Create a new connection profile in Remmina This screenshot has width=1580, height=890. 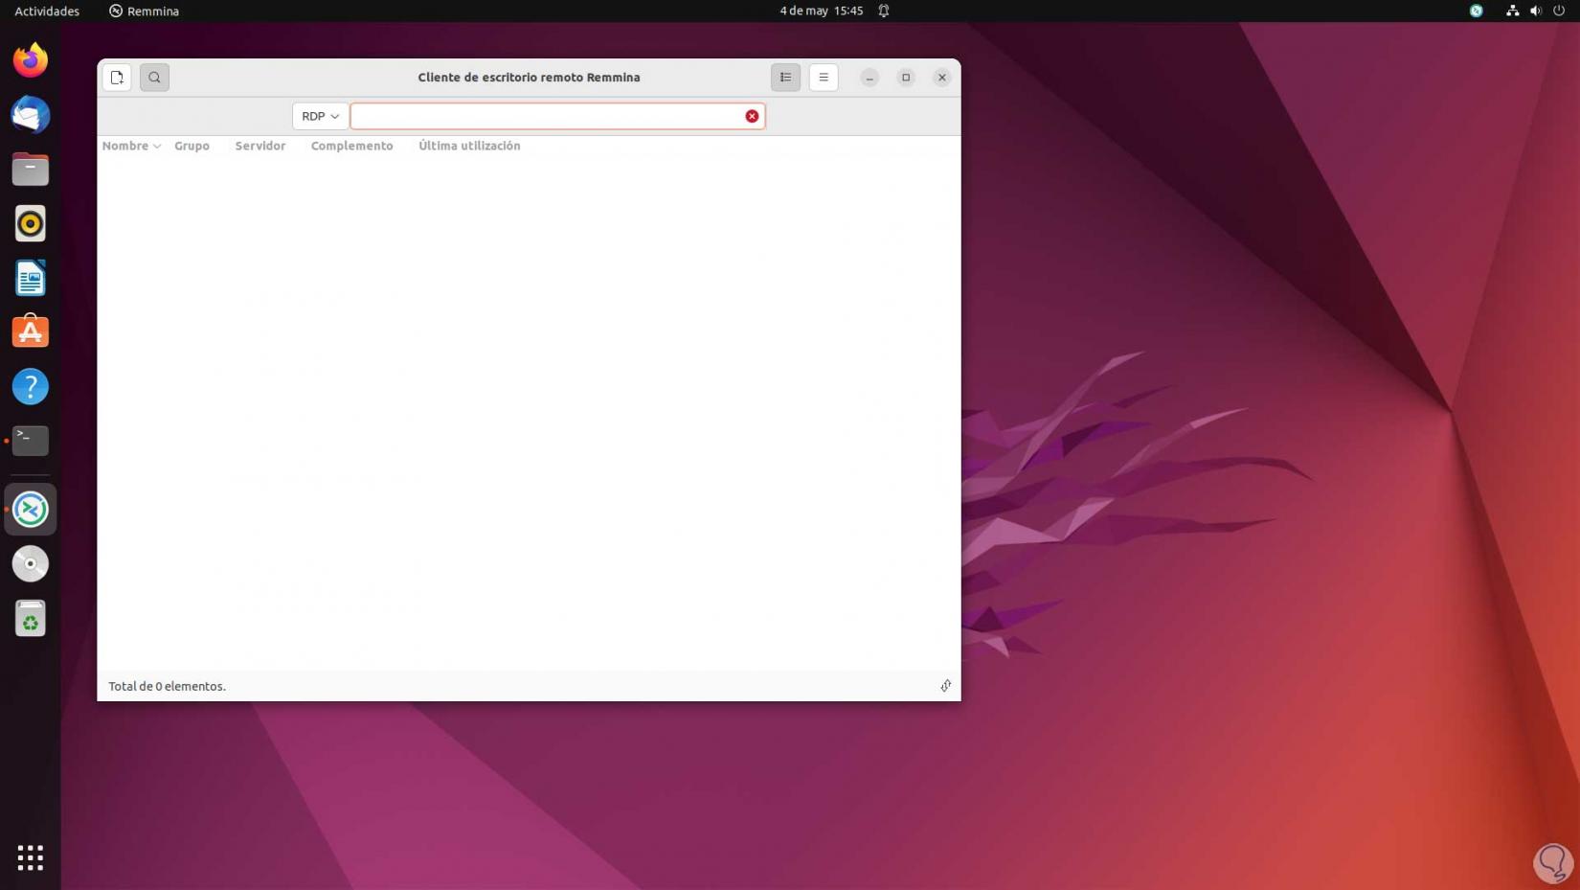(117, 78)
